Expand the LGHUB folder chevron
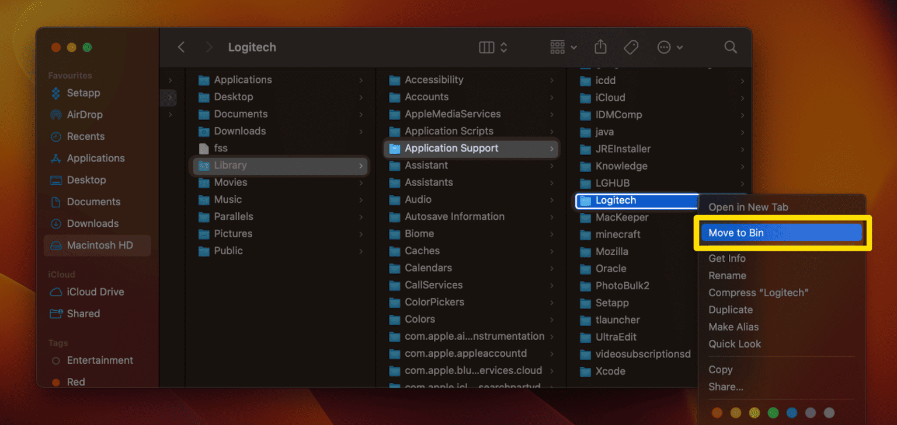Viewport: 897px width, 425px height. coord(742,183)
